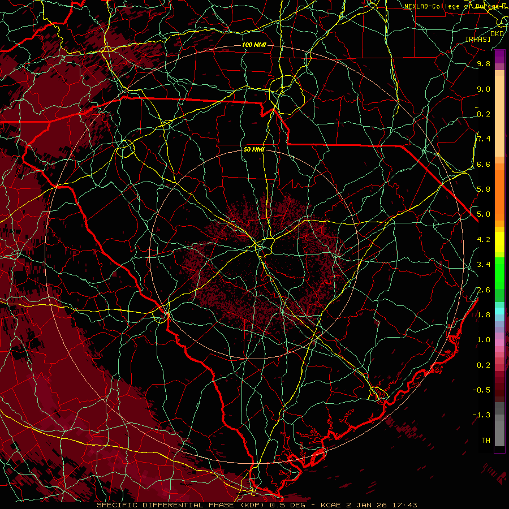Pick the orange band of color scale
This screenshot has width=509, height=509.
[x=499, y=195]
